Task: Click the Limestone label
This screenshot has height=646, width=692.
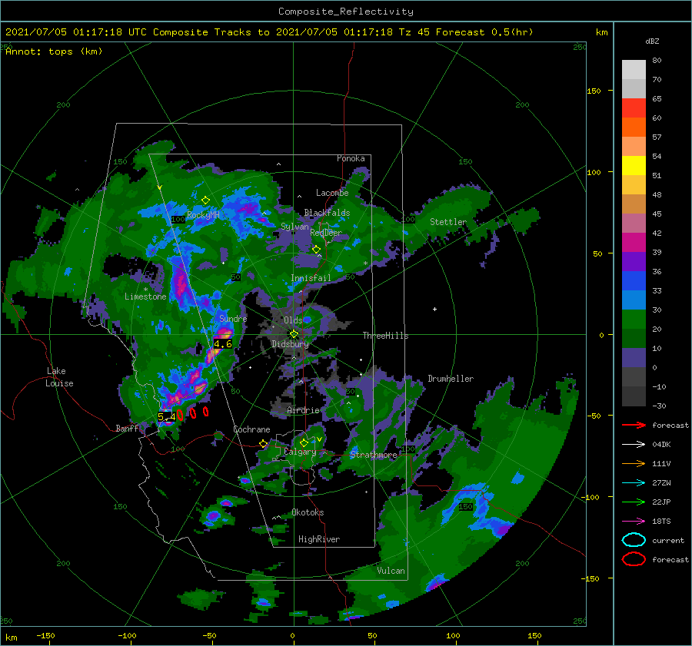Action: pos(145,296)
